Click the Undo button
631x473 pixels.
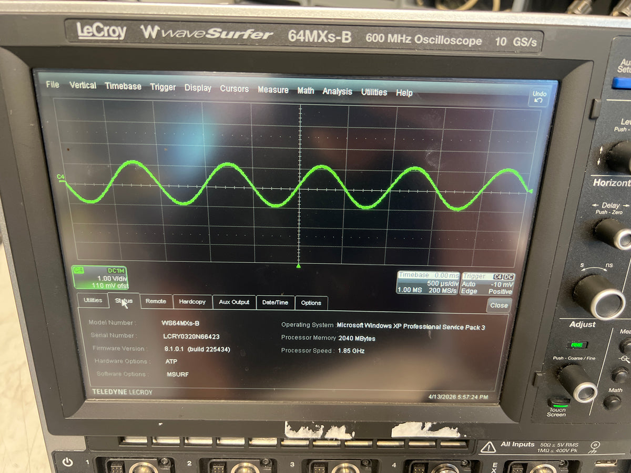click(x=540, y=97)
